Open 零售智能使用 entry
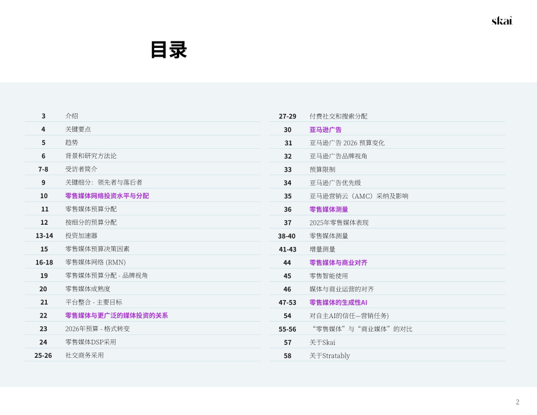The height and width of the screenshot is (415, 537). pyautogui.click(x=329, y=276)
